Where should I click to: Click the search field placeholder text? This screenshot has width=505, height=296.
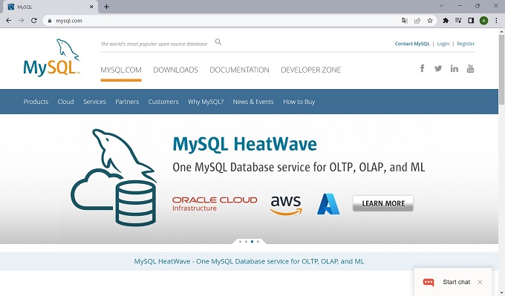point(154,44)
